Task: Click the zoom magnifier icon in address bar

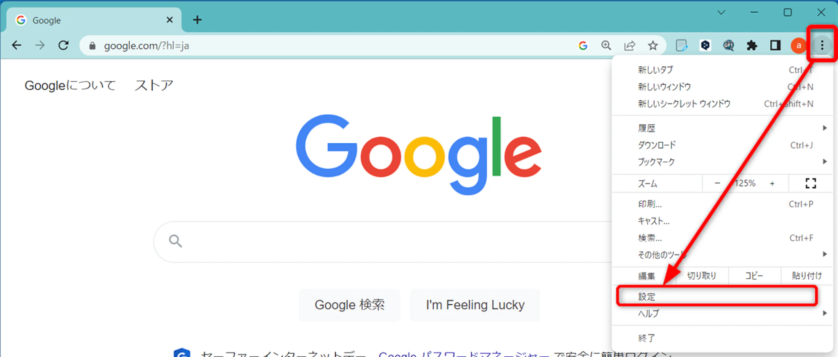Action: click(x=606, y=45)
